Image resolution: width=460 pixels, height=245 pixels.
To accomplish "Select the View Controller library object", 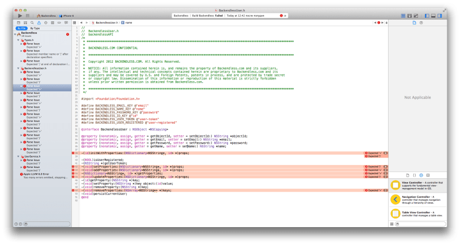I will [418, 186].
